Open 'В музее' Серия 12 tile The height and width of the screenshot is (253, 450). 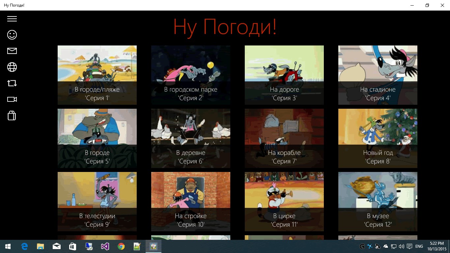click(378, 202)
